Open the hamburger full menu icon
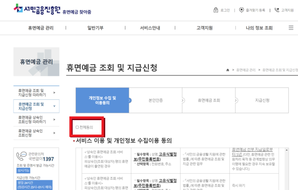This screenshot has width=298, height=190. [291, 28]
